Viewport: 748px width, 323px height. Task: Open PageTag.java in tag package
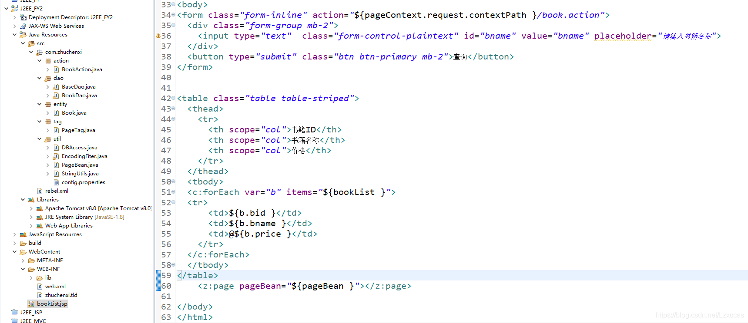click(78, 130)
